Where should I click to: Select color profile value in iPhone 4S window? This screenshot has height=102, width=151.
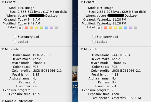[126, 71]
